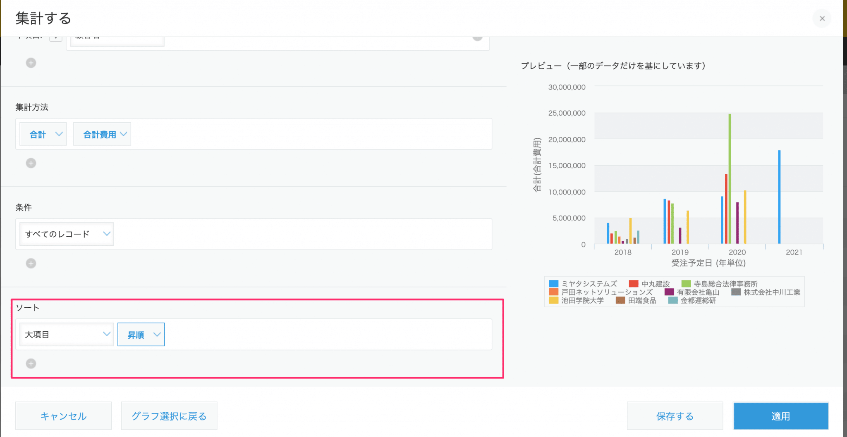
Task: Open the 合計費用 field dropdown
Action: (x=102, y=134)
